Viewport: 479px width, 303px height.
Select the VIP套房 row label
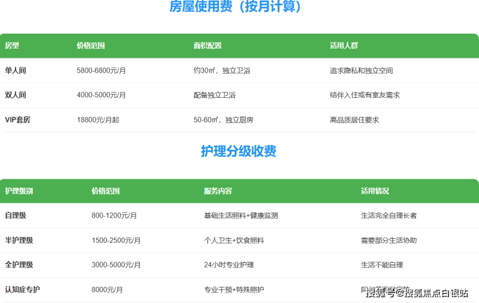19,120
